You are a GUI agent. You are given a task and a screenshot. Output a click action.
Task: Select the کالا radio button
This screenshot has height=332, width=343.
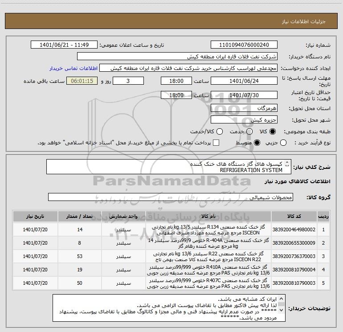pyautogui.click(x=273, y=131)
